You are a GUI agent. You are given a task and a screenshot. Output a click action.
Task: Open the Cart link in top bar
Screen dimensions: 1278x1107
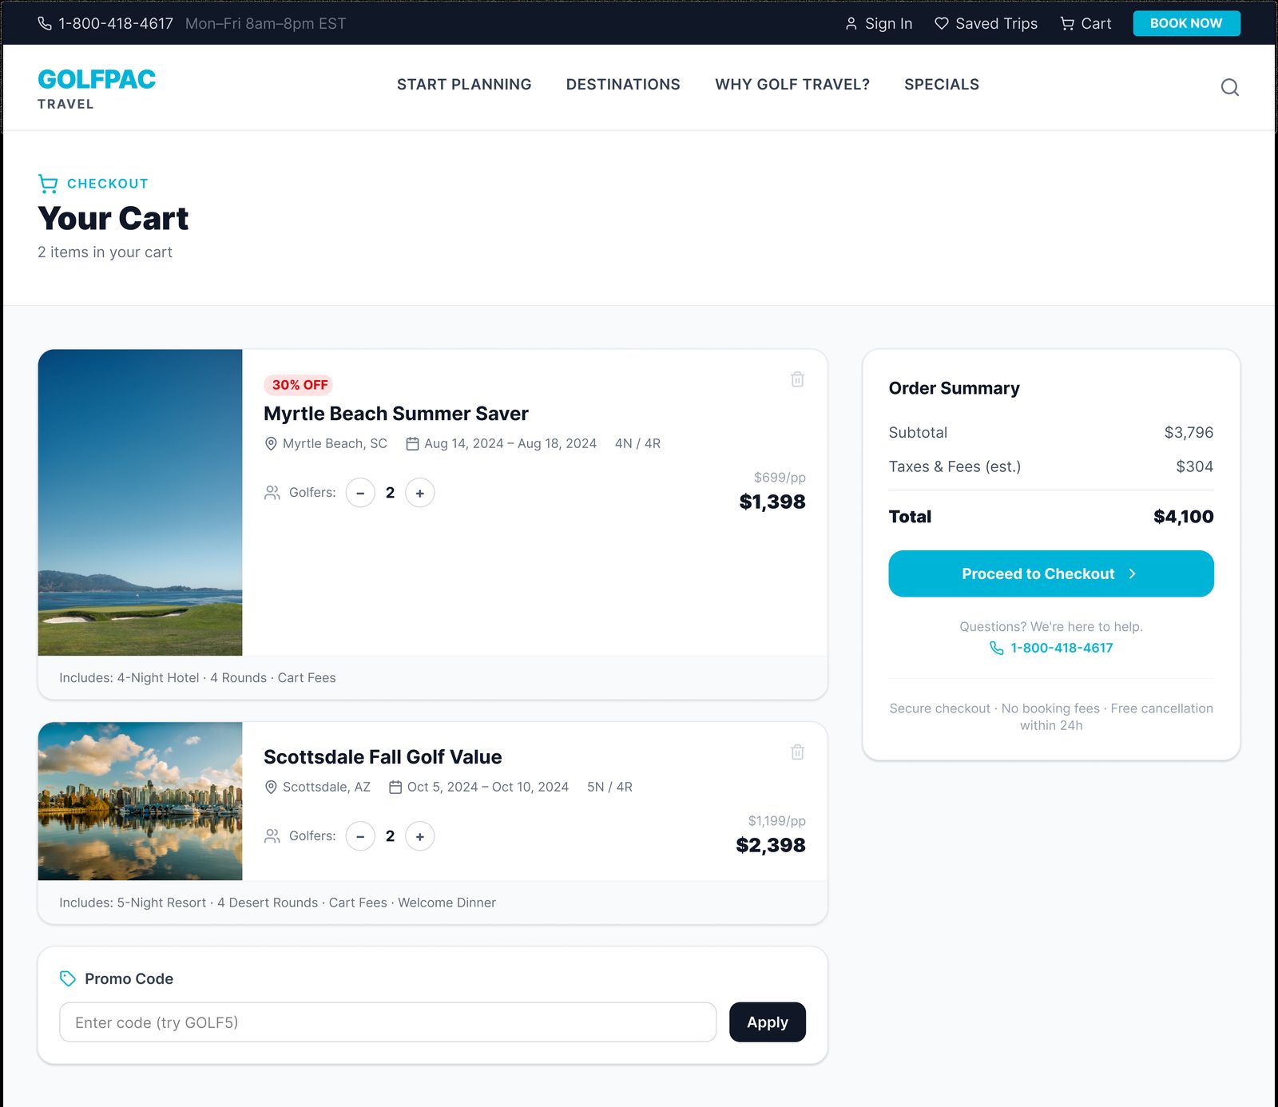pos(1086,24)
